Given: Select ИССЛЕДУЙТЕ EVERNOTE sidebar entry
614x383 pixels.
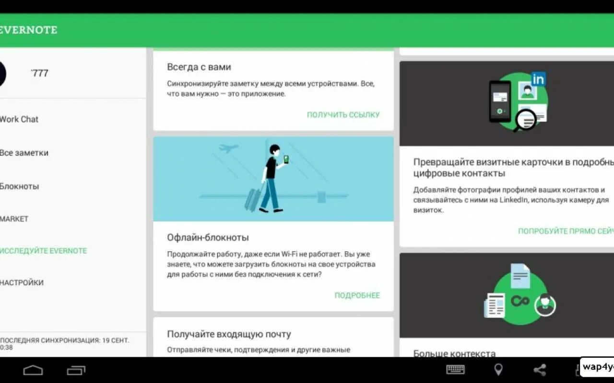Looking at the screenshot, I should [43, 250].
